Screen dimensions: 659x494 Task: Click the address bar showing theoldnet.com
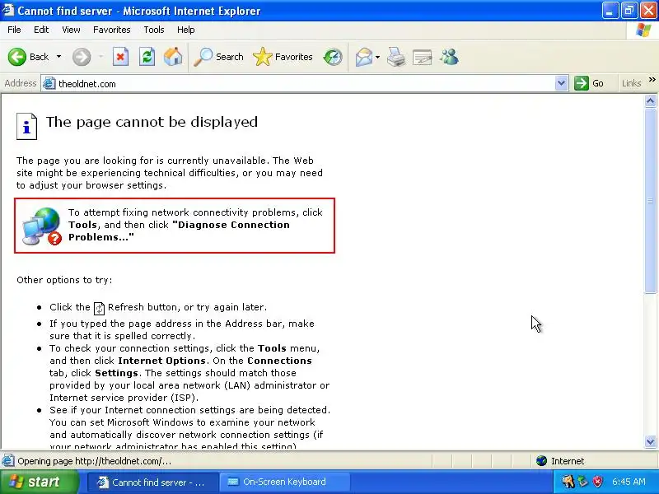(305, 84)
